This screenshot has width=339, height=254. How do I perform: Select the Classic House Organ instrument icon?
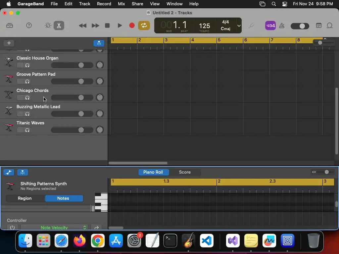pos(9,62)
